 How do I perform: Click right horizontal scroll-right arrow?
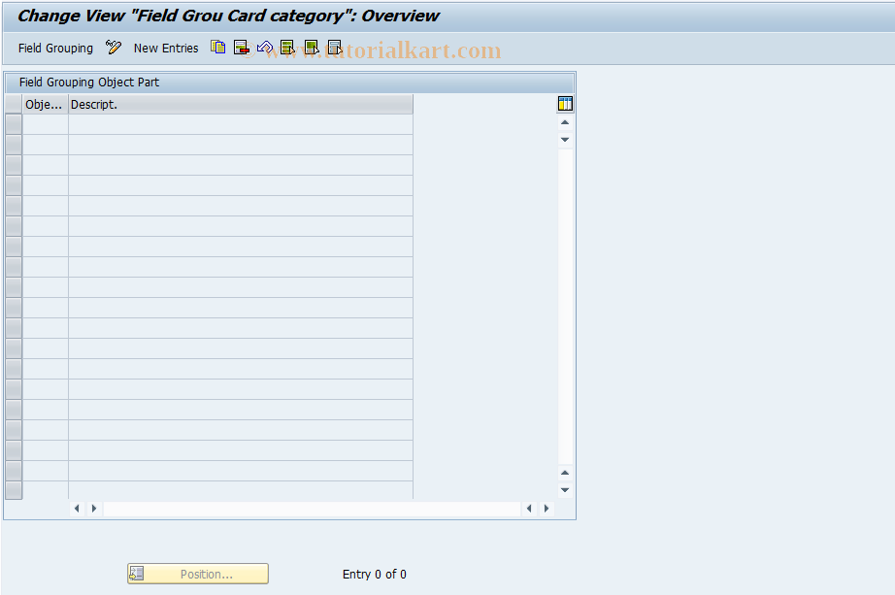547,509
